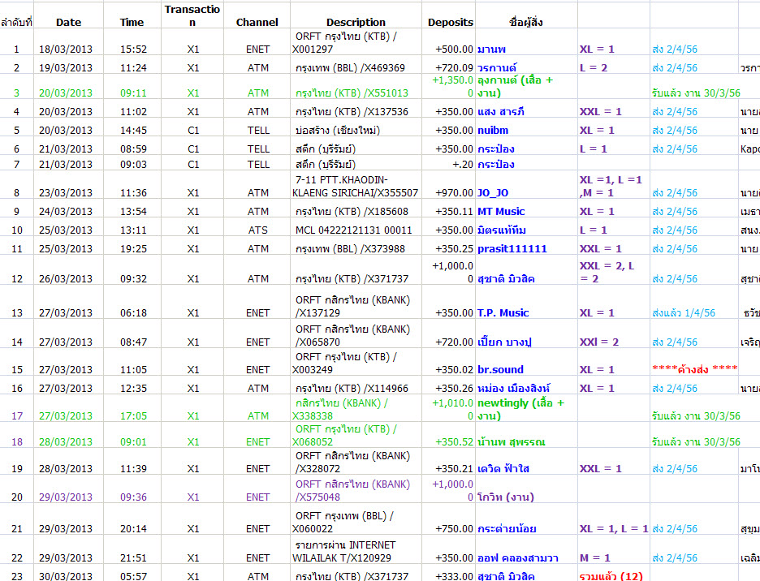The width and height of the screenshot is (760, 581).
Task: Click size cell XXl = 2
Action: point(614,335)
